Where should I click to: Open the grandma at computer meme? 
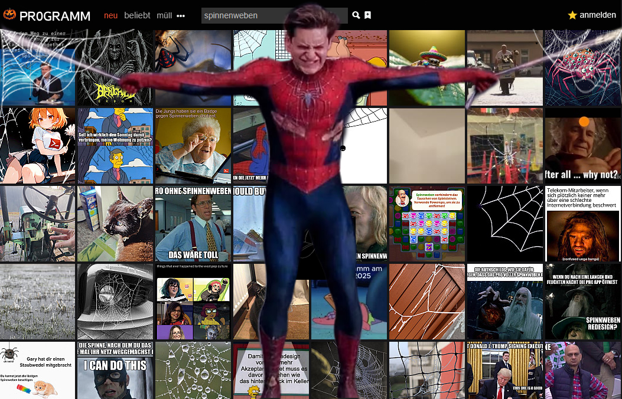pos(193,146)
